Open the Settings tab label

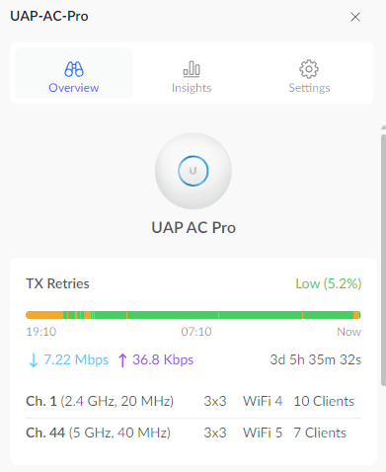[x=309, y=88]
